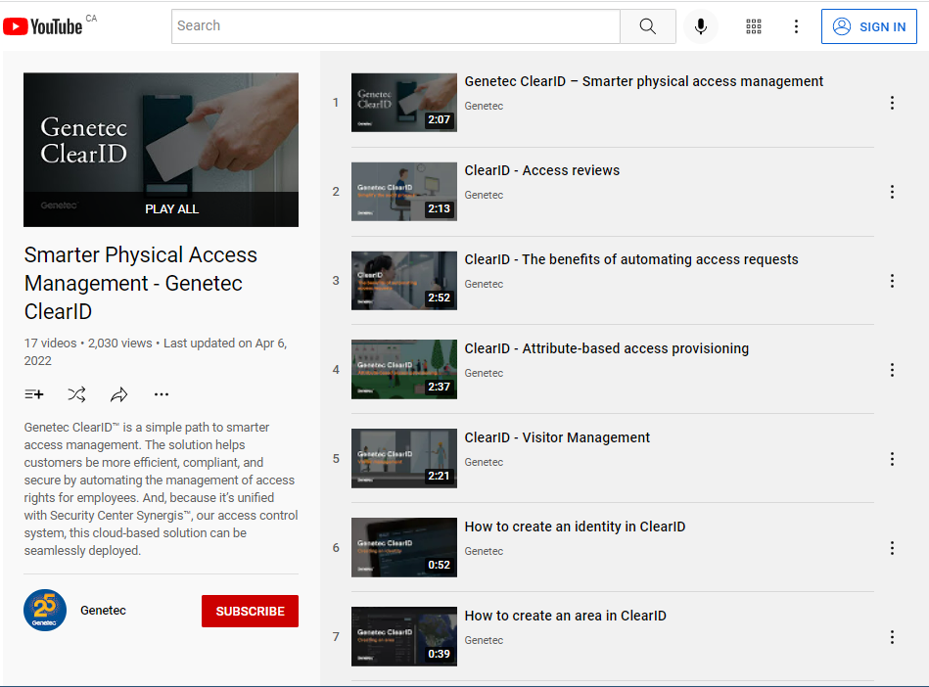The height and width of the screenshot is (687, 929).
Task: Shuffle play the playlist
Action: (76, 394)
